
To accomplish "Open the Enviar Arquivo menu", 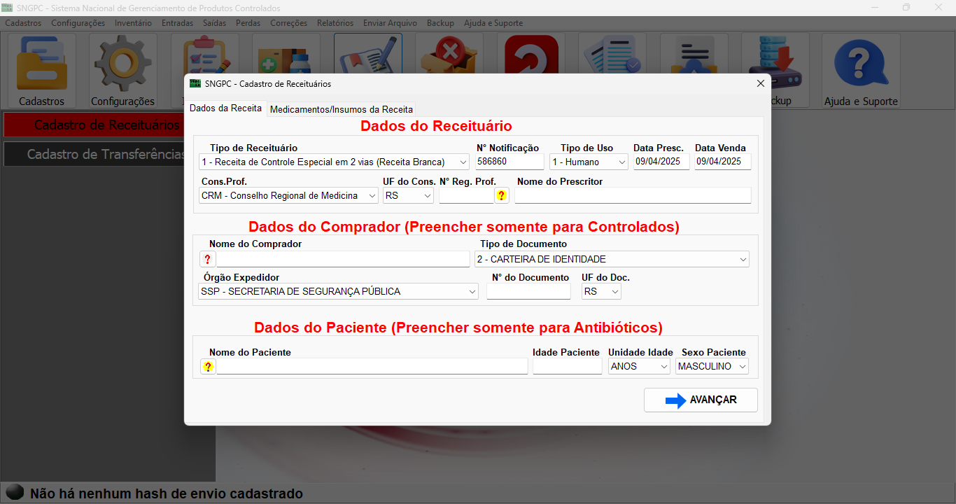I will coord(390,23).
